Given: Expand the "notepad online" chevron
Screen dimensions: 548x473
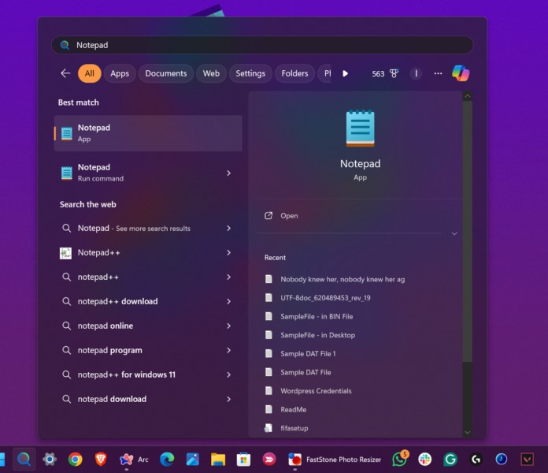Looking at the screenshot, I should coord(228,326).
